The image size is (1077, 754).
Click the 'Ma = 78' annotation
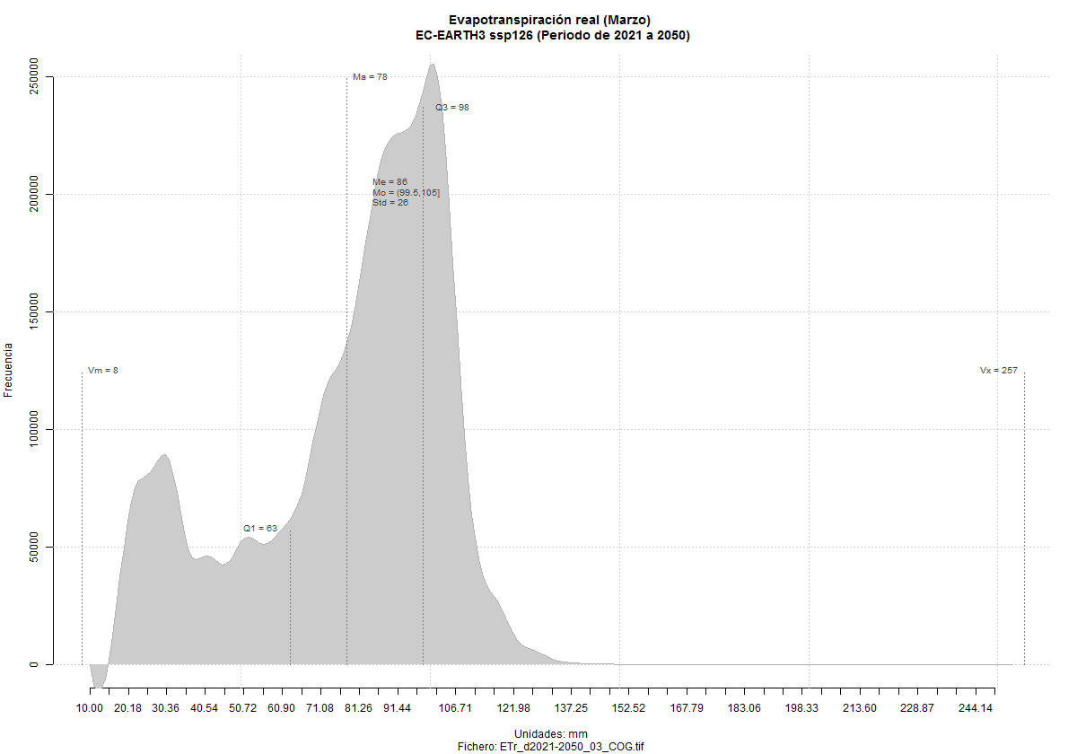[370, 77]
